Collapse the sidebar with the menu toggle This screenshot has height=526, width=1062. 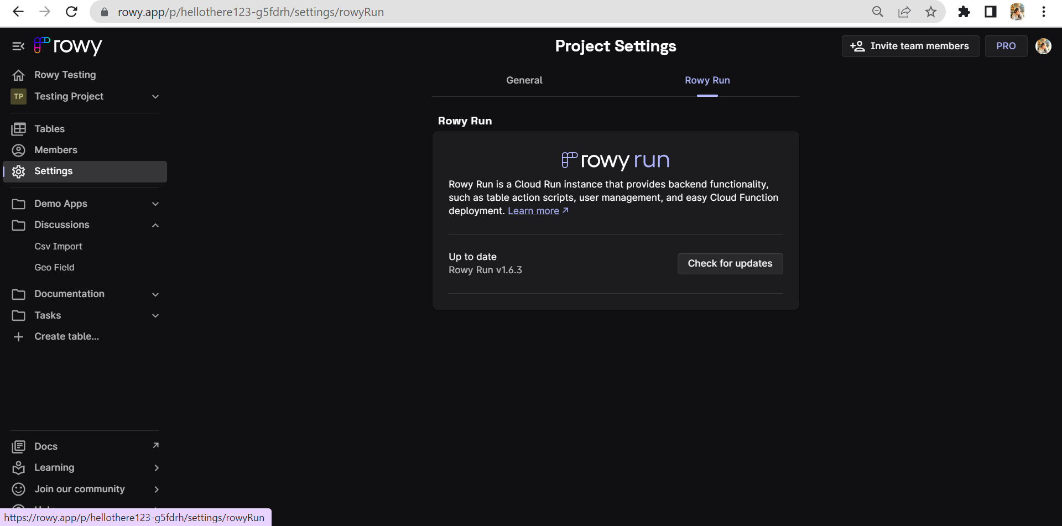coord(18,46)
